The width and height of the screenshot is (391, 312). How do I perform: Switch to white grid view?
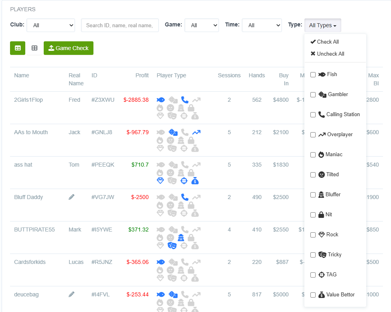[34, 48]
